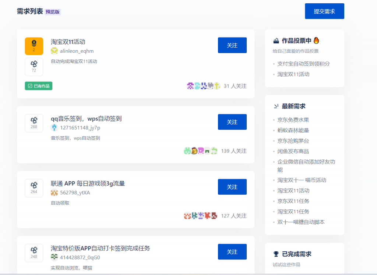377x275 pixels.
Task: Click 试试这些作品 subtitle
Action: coord(286,264)
